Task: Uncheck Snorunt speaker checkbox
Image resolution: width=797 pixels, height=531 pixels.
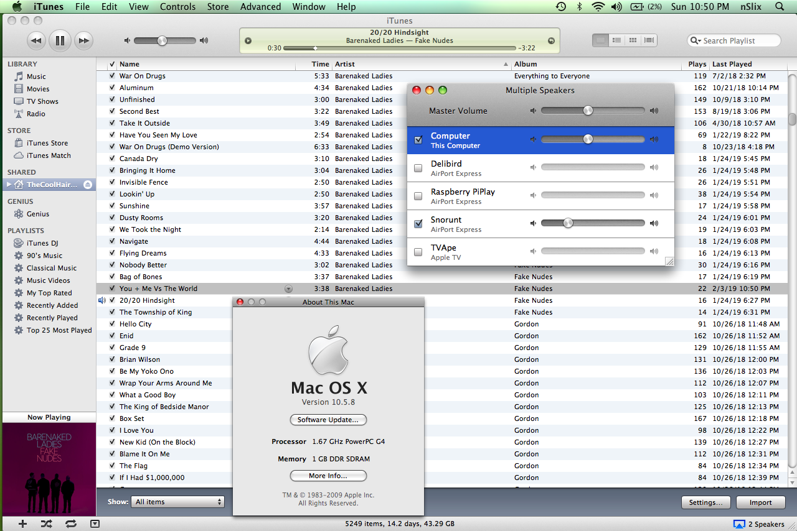Action: pyautogui.click(x=418, y=224)
